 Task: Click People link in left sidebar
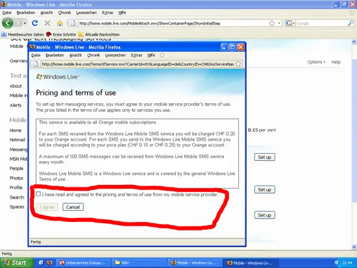16,169
